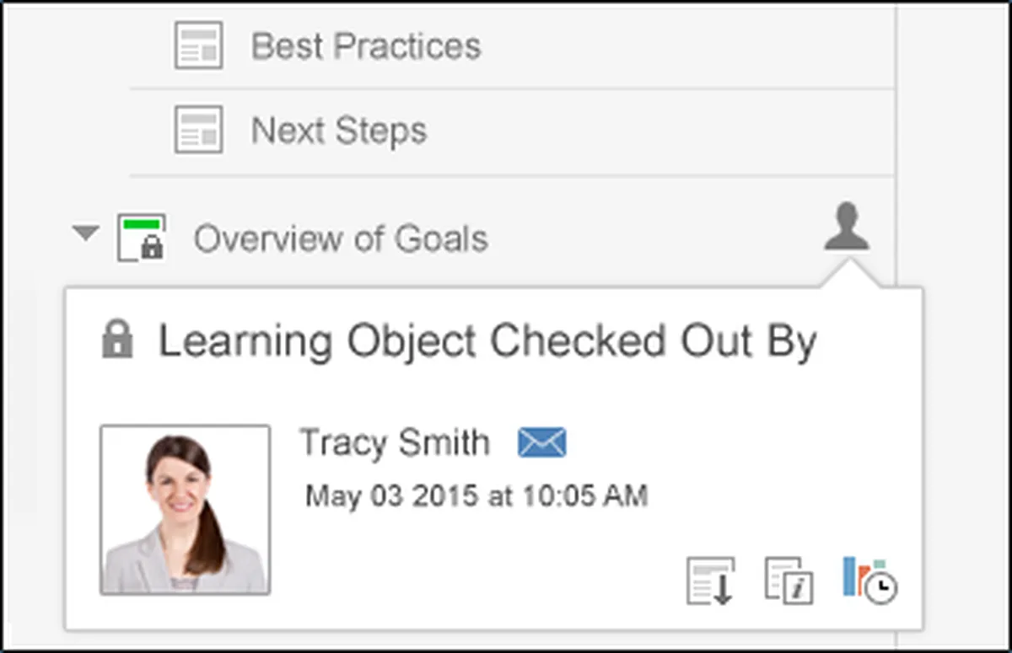Click the lock badge on Overview of Goals icon
1012x653 pixels.
point(153,249)
